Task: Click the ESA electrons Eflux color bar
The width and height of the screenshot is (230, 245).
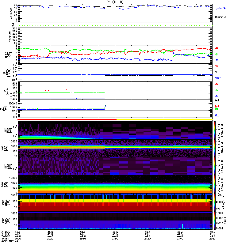Action: (x=215, y=184)
